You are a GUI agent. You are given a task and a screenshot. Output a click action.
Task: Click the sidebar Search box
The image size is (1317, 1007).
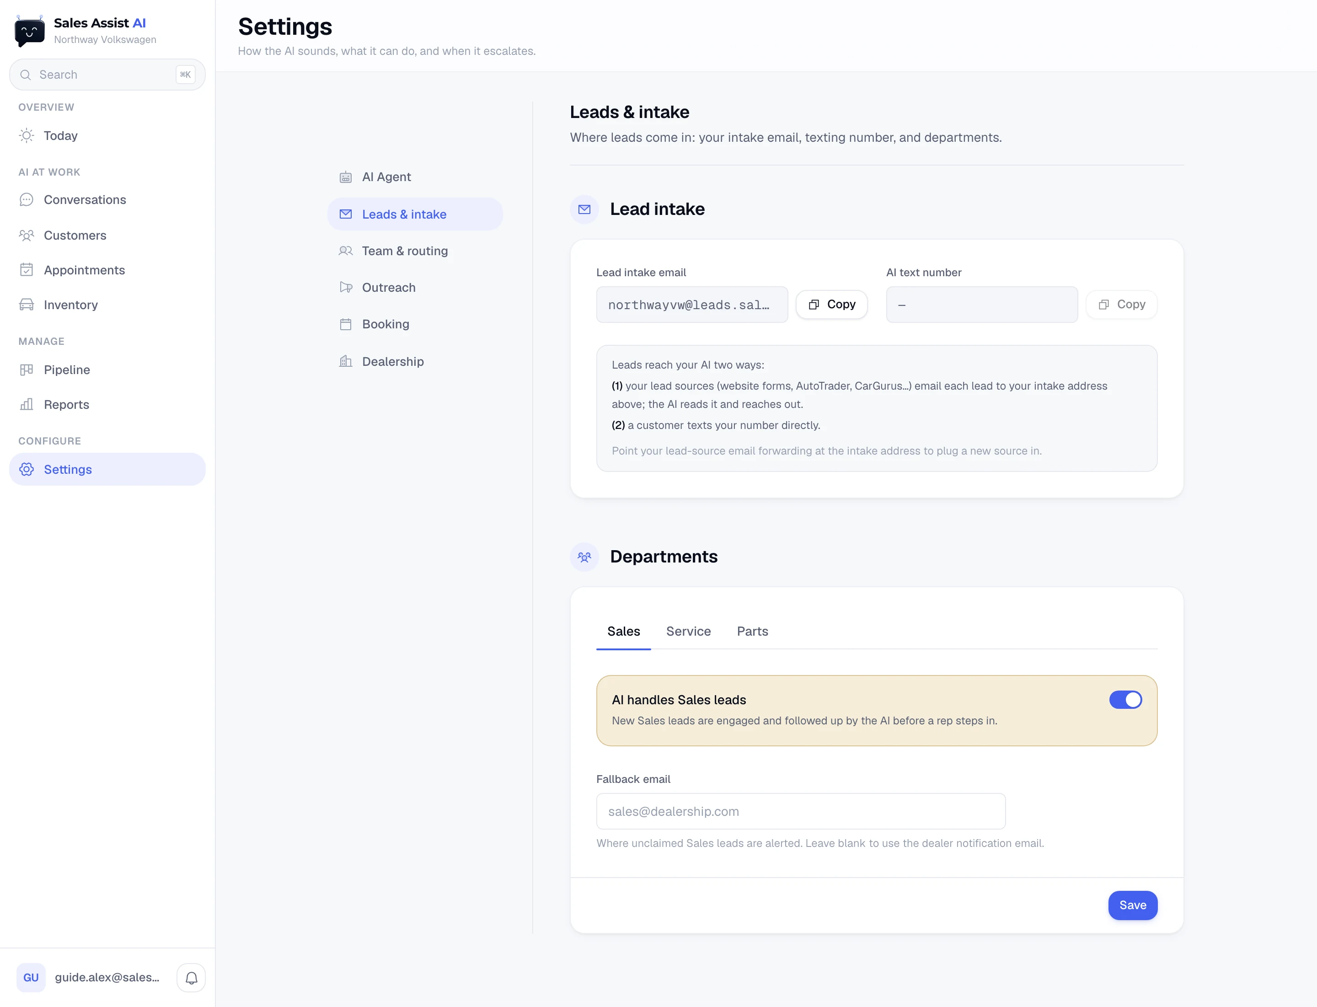tap(107, 75)
